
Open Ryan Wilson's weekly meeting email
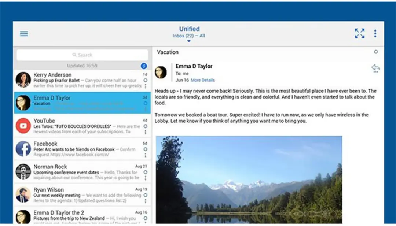coord(82,195)
